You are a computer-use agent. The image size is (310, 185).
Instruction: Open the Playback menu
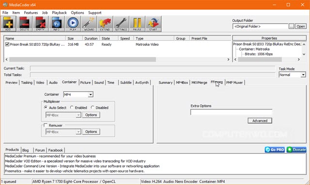59,13
